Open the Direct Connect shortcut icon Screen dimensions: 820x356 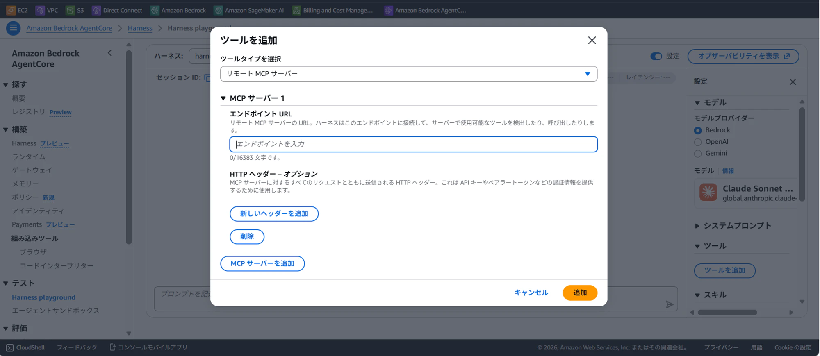point(96,10)
